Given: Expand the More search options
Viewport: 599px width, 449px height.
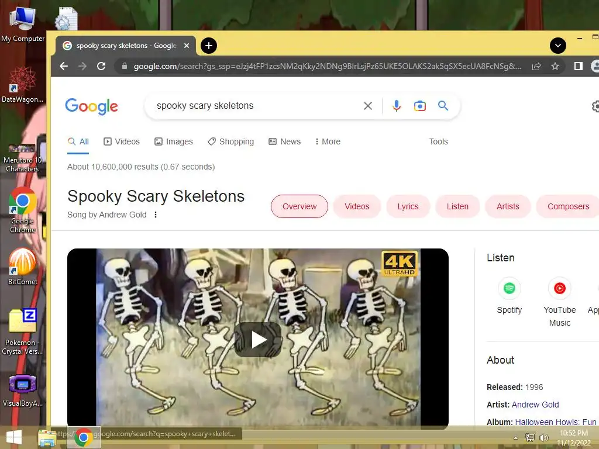Looking at the screenshot, I should point(328,141).
